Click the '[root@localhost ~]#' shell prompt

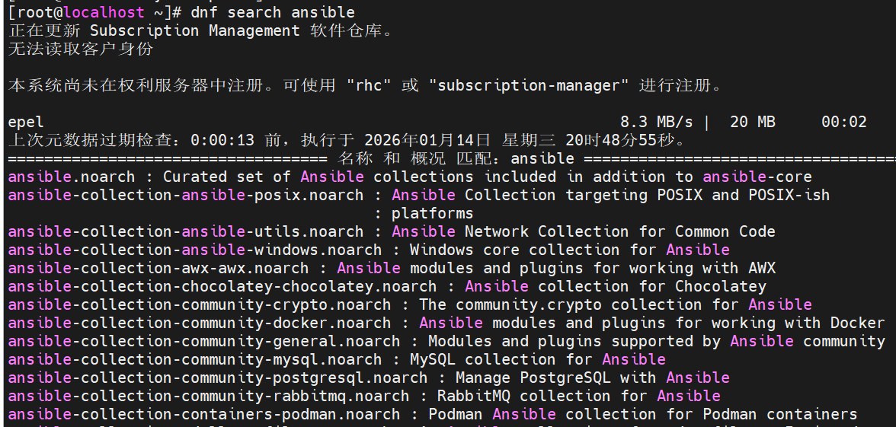coord(94,12)
